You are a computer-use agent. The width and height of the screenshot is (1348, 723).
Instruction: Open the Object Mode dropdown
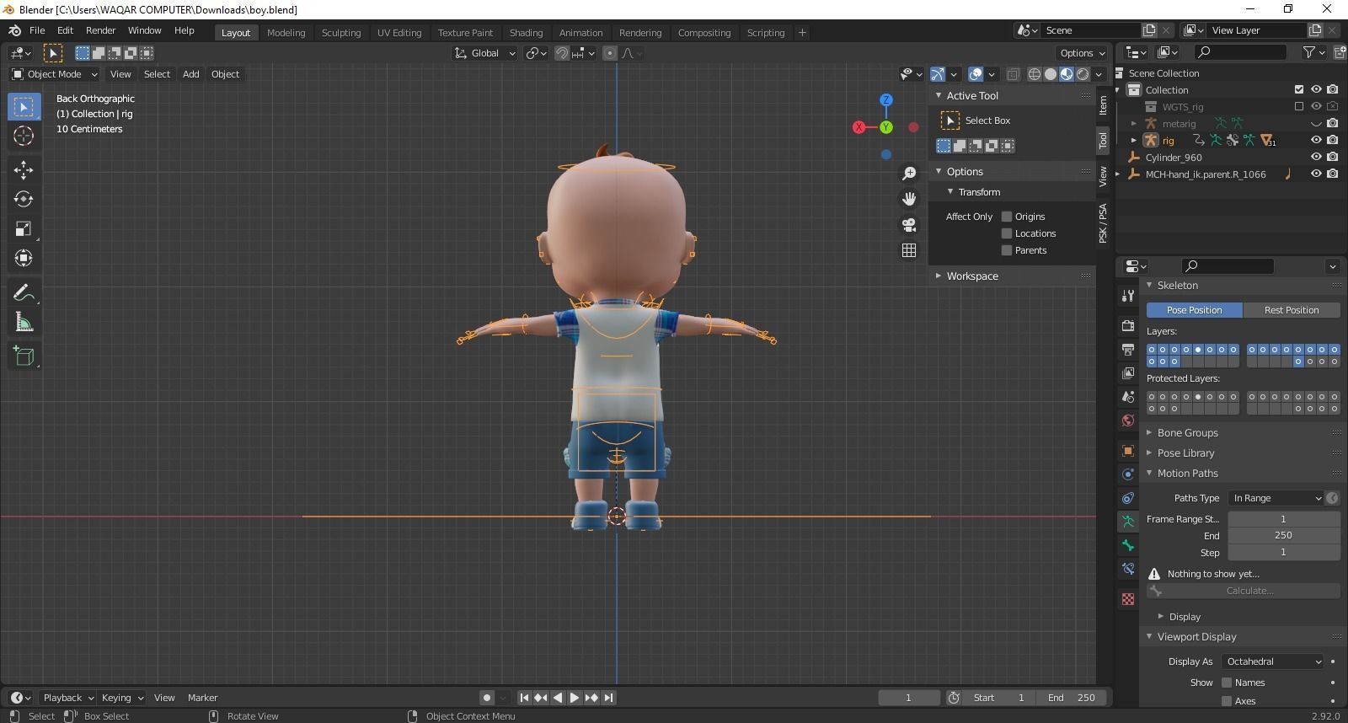(54, 74)
